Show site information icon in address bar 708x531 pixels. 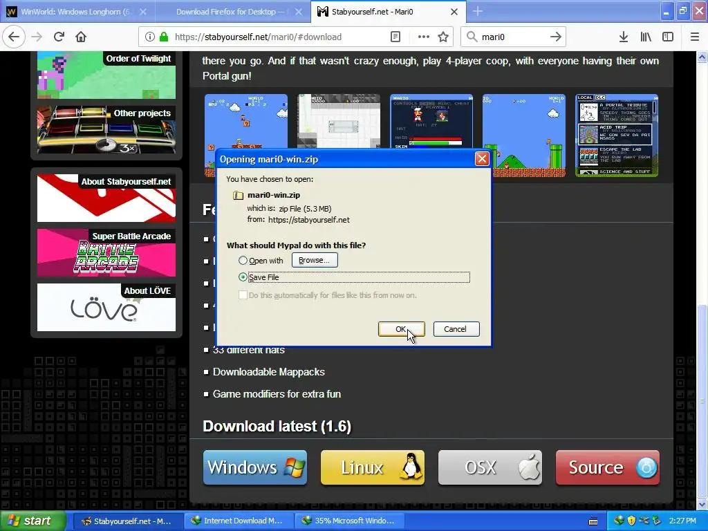(150, 37)
